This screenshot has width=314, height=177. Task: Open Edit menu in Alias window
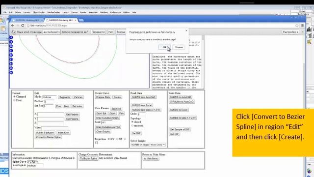click(11, 12)
